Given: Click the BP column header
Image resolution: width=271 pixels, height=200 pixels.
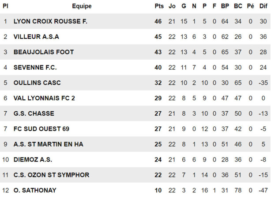Looking at the screenshot, I should 225,6.
